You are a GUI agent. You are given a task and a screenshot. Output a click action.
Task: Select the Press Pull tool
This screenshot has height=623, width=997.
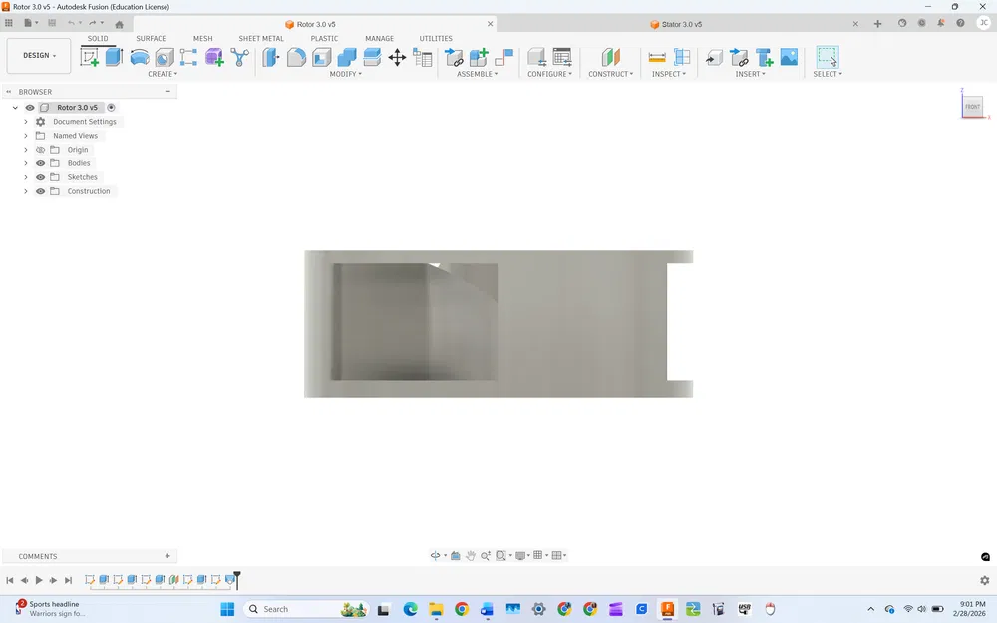271,57
